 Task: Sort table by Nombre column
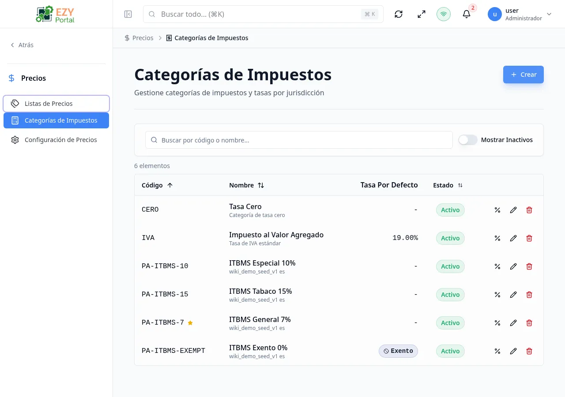(x=246, y=185)
